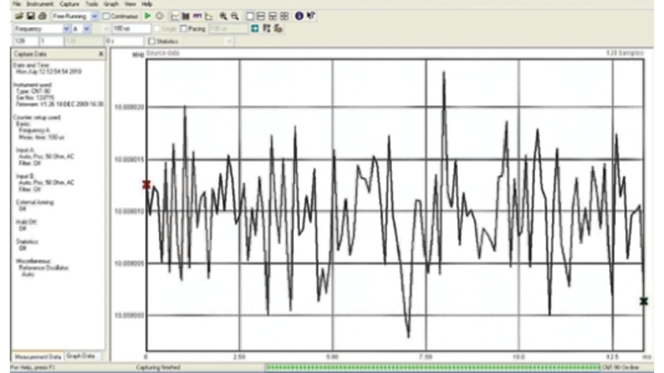Click the red start cursor marker on graph
The height and width of the screenshot is (373, 664).
tap(146, 185)
